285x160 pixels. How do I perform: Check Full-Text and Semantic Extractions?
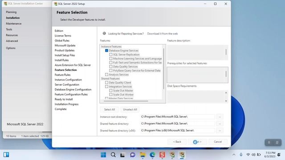coord(111,62)
